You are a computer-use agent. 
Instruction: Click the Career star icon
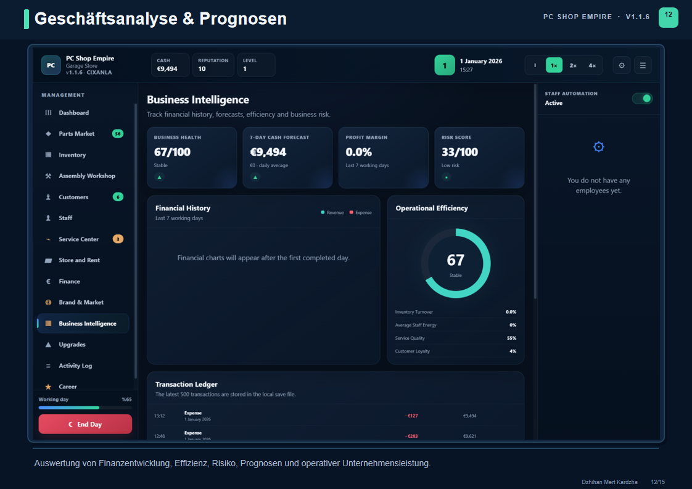pos(49,387)
